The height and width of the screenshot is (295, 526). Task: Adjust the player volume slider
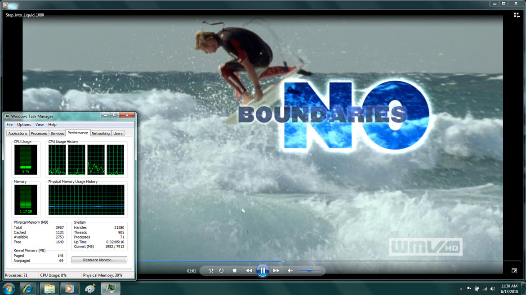coord(309,271)
